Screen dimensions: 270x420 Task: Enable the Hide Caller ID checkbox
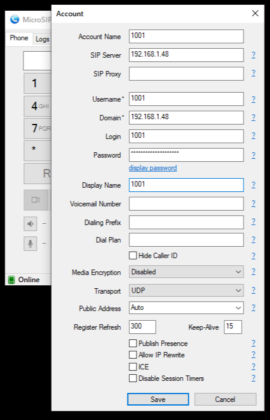click(133, 256)
